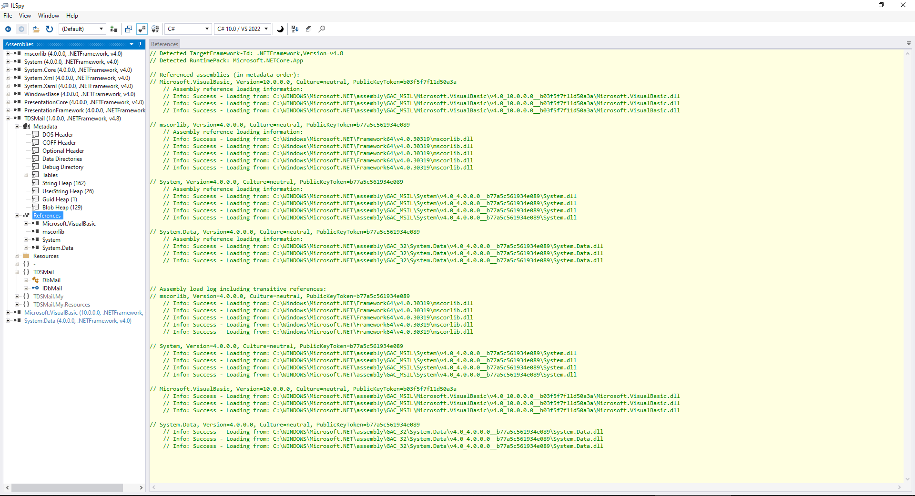Screen dimensions: 915x496
Task: Open the document tab list dropdown arrow
Action: coord(909,43)
